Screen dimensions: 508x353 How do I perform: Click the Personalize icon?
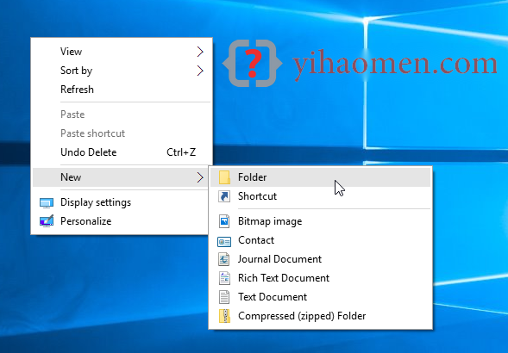click(x=47, y=221)
